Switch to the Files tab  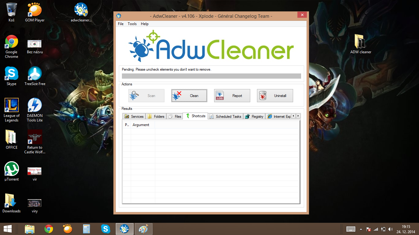coord(175,116)
